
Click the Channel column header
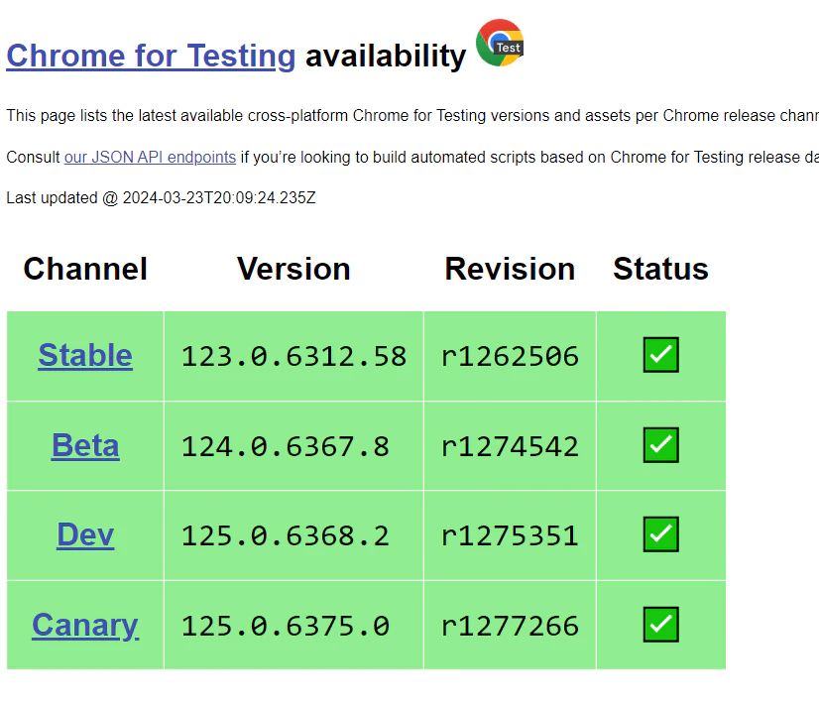[x=85, y=269]
